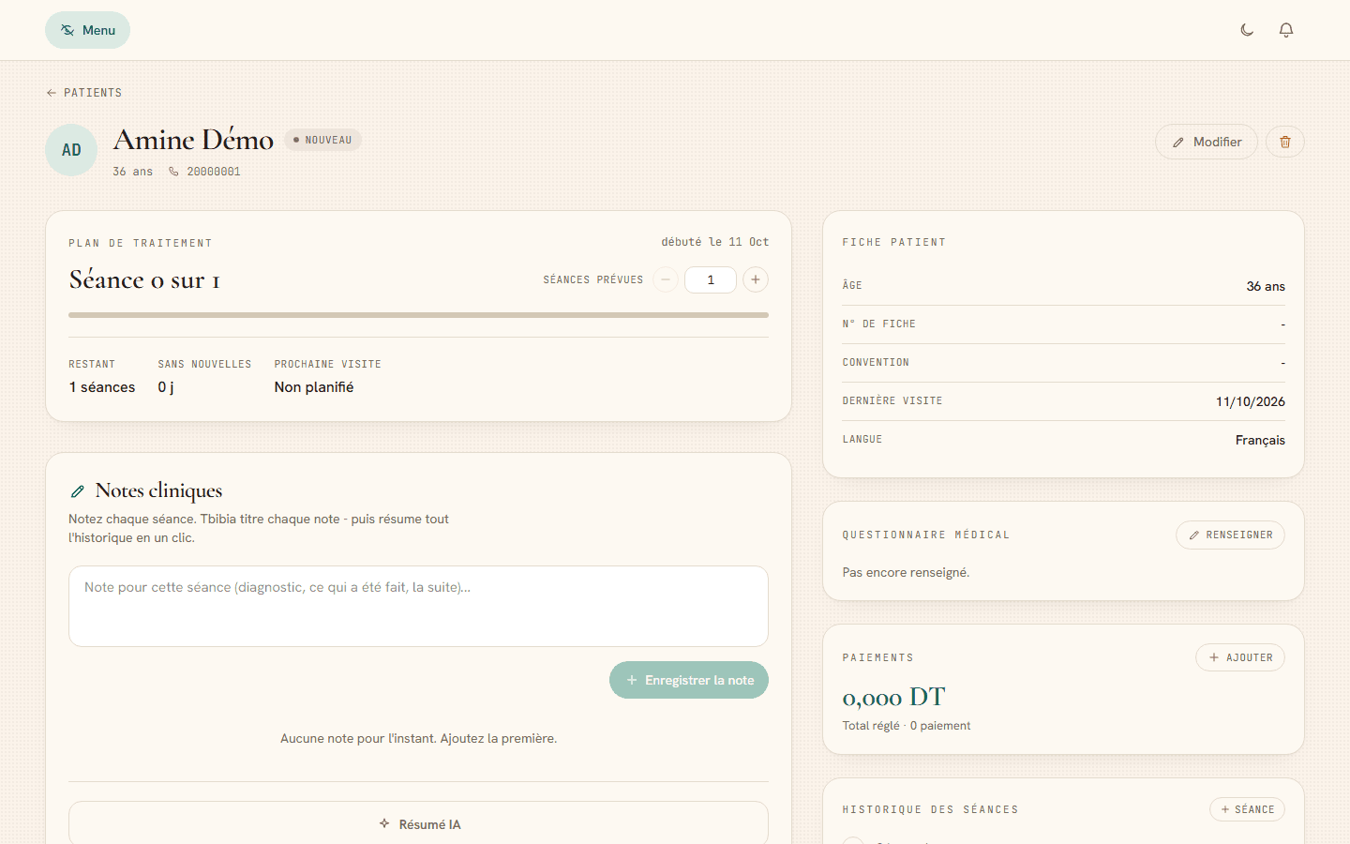Click the Âge value 36 ans in fiche

point(1266,286)
